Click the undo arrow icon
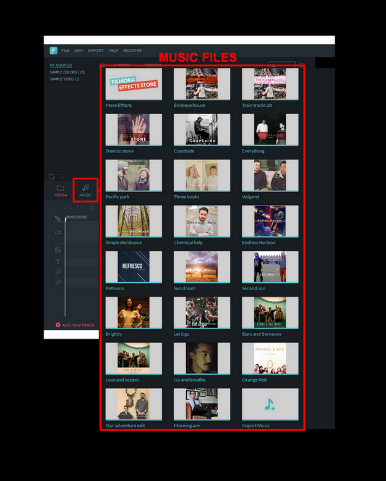This screenshot has width=386, height=481. pos(67,208)
